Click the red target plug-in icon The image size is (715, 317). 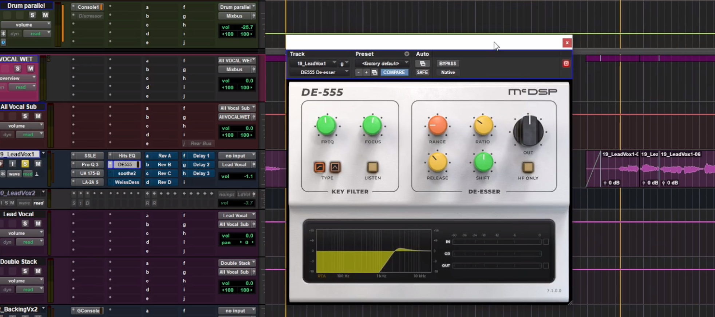tap(566, 64)
